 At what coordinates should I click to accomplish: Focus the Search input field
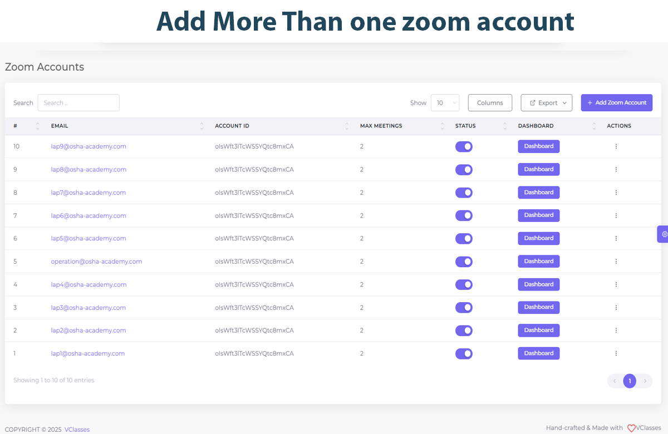click(78, 103)
